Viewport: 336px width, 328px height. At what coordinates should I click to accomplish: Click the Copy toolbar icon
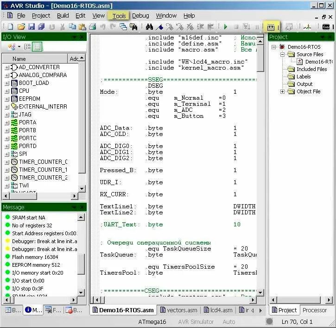(x=72, y=26)
